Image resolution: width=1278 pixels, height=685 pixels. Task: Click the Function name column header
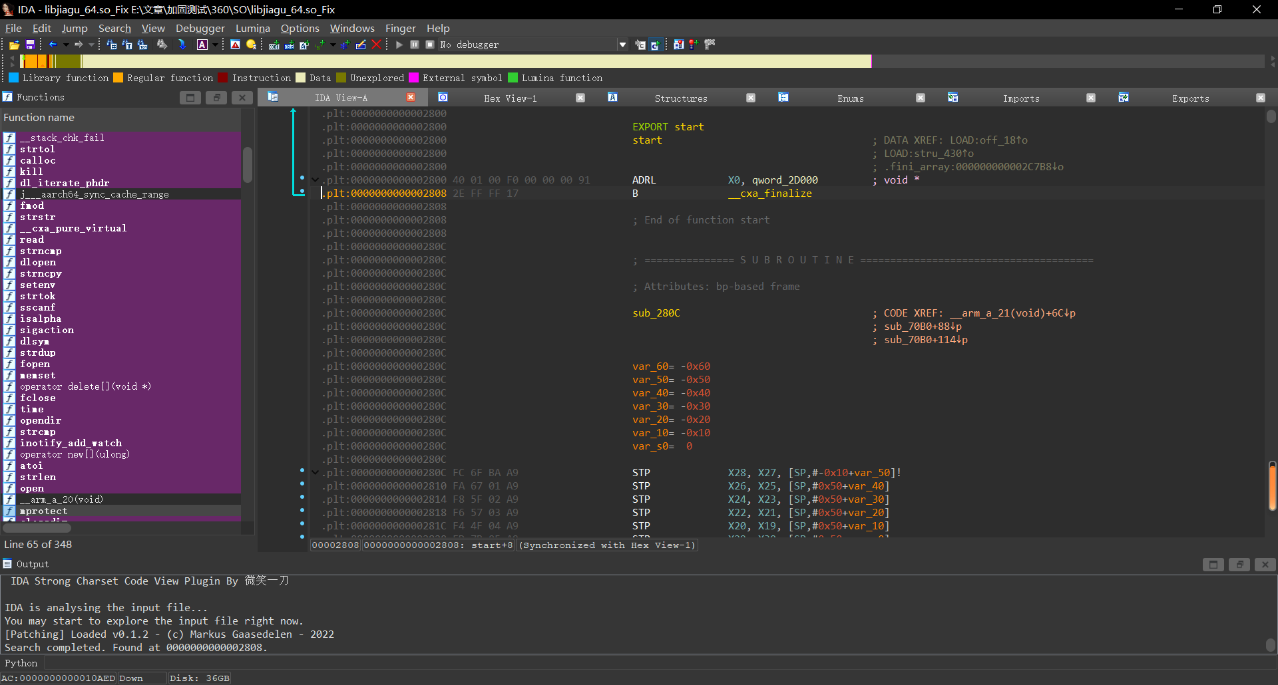120,118
